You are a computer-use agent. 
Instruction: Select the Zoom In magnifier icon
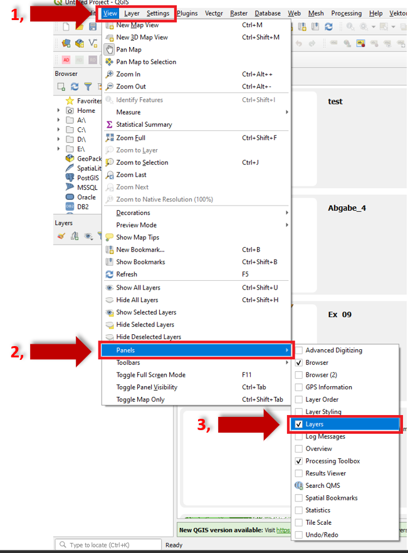[x=110, y=74]
